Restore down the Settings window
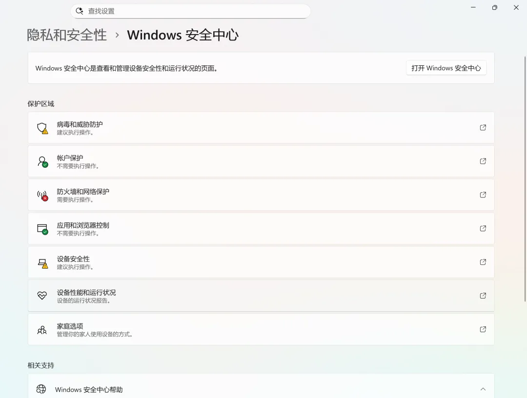Image resolution: width=527 pixels, height=398 pixels. click(495, 7)
